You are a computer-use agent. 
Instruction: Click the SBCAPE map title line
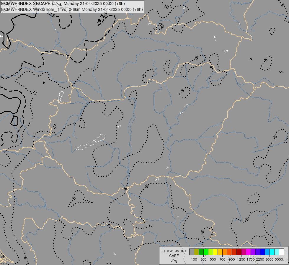(x=63, y=4)
